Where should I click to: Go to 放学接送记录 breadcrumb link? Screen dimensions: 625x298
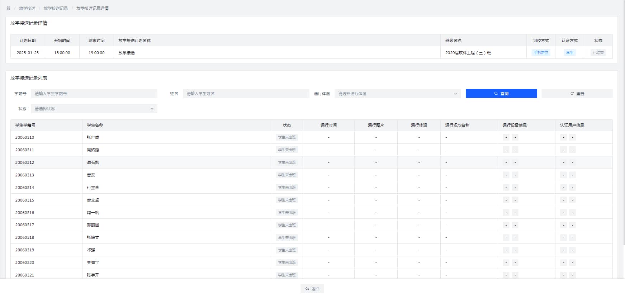pyautogui.click(x=56, y=8)
